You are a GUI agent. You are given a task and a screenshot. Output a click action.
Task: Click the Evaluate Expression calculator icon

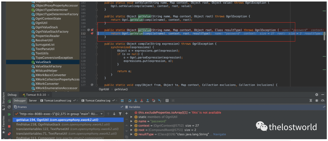pos(167,101)
